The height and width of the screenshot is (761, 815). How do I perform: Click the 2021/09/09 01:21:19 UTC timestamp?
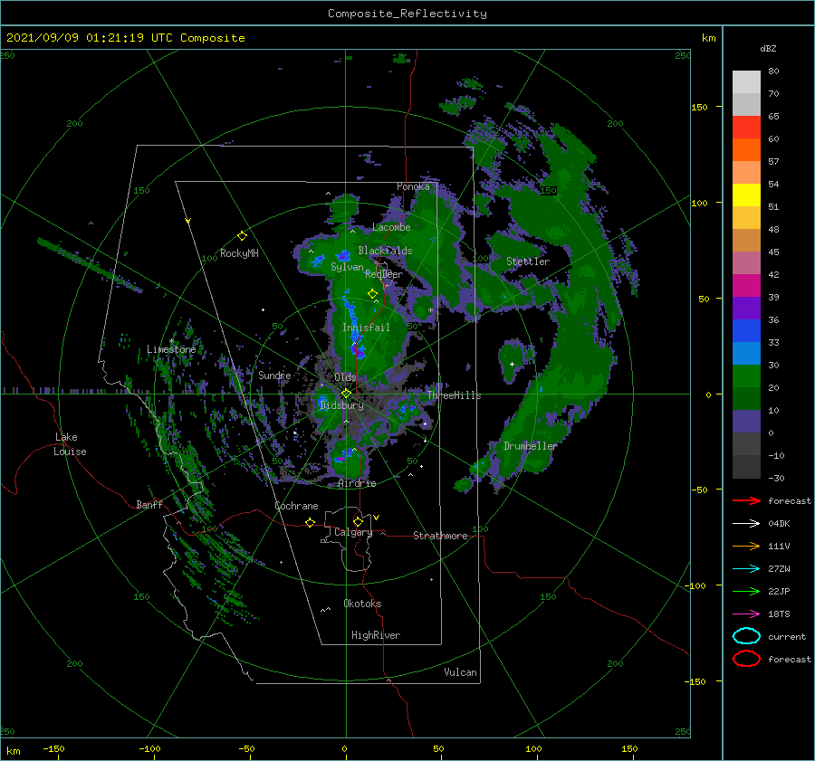coord(125,38)
